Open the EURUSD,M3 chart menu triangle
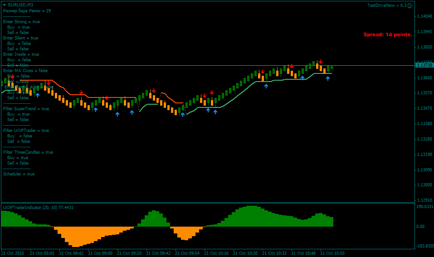Viewport: 434px width, 257px height. [x=5, y=5]
